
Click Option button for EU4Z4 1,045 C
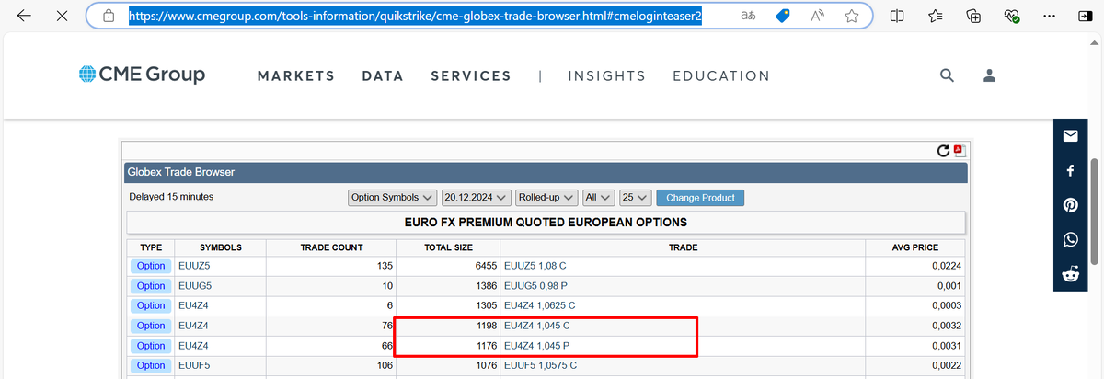[151, 326]
